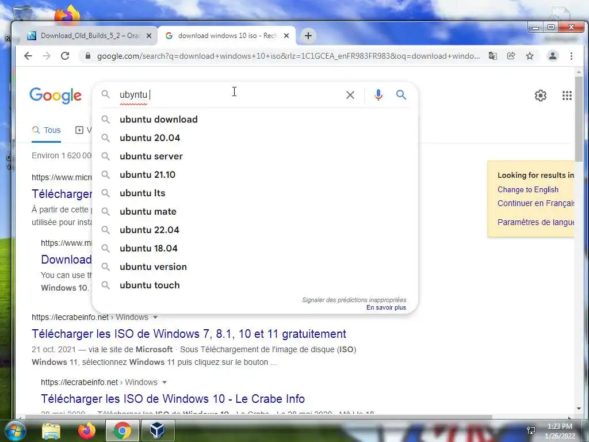Pick the 'ubuntu version' suggestion
This screenshot has height=442, width=589.
(255, 267)
